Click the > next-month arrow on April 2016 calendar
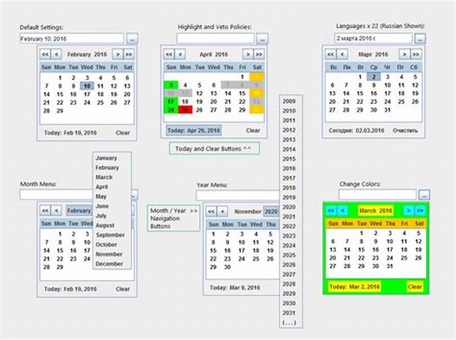 247,54
